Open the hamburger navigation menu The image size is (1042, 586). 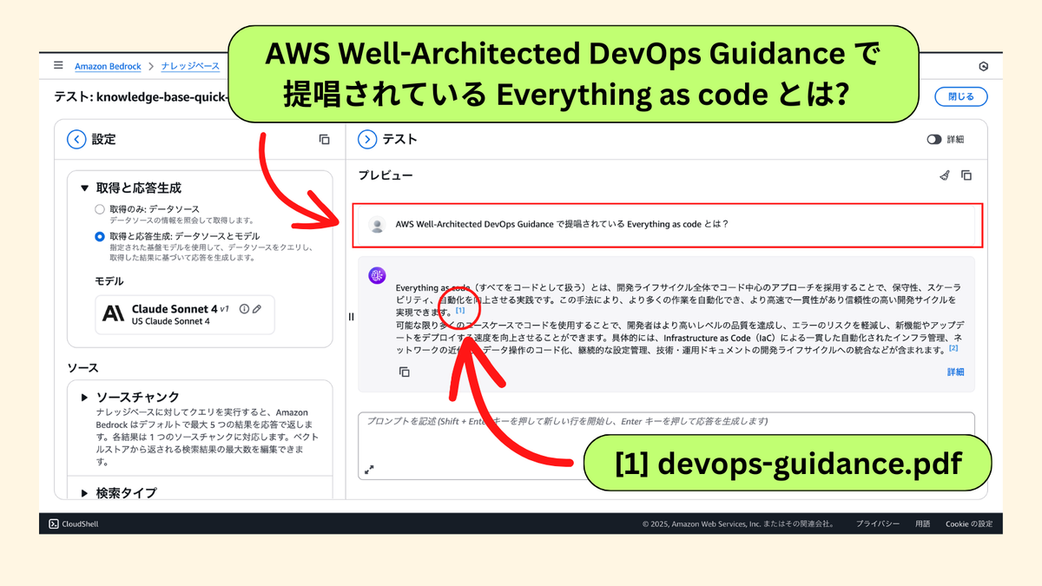click(58, 65)
